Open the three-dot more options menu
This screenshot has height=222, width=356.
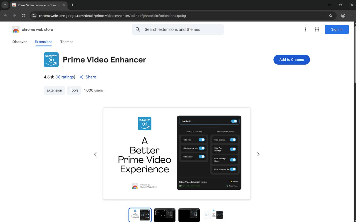(x=305, y=29)
